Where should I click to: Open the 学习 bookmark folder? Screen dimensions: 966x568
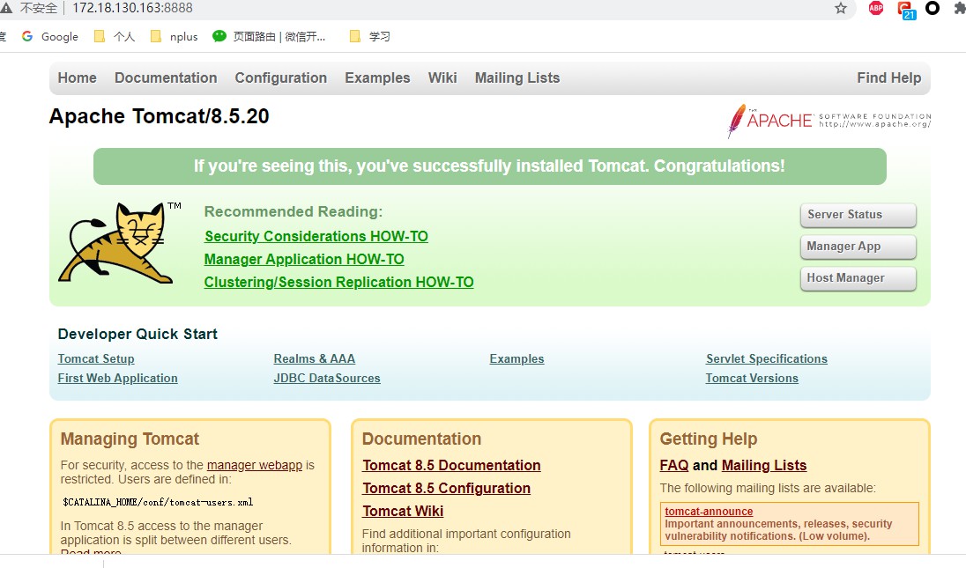click(369, 36)
